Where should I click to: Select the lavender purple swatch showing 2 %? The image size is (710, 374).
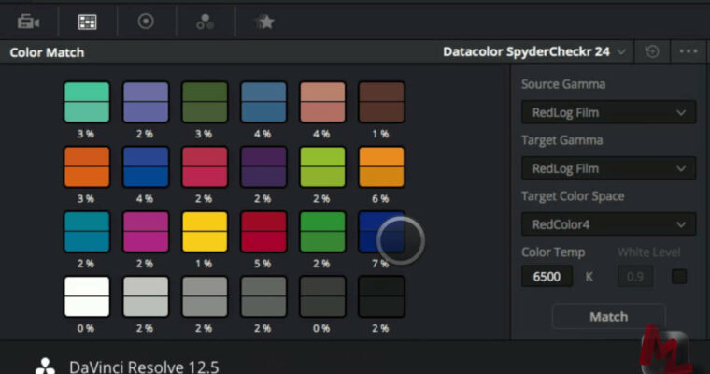(x=146, y=102)
